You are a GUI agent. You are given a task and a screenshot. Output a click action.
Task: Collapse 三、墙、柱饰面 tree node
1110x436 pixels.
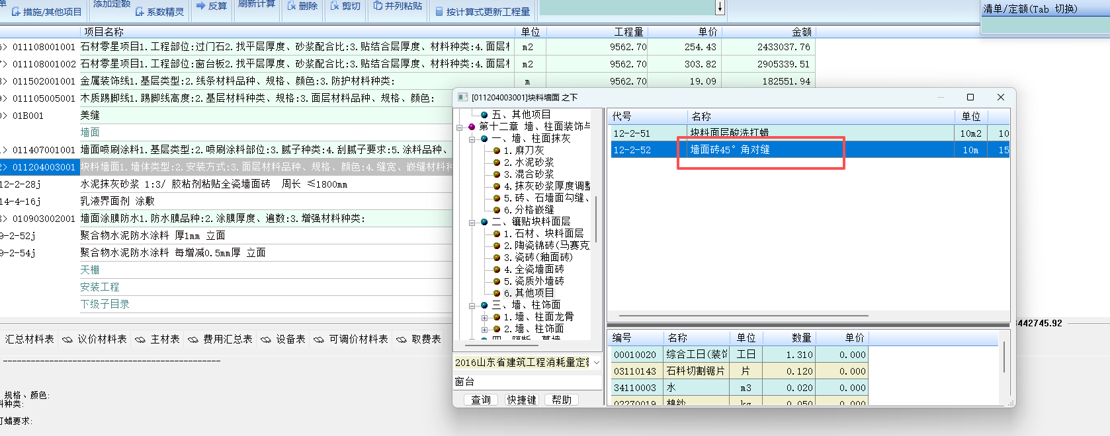pos(472,305)
